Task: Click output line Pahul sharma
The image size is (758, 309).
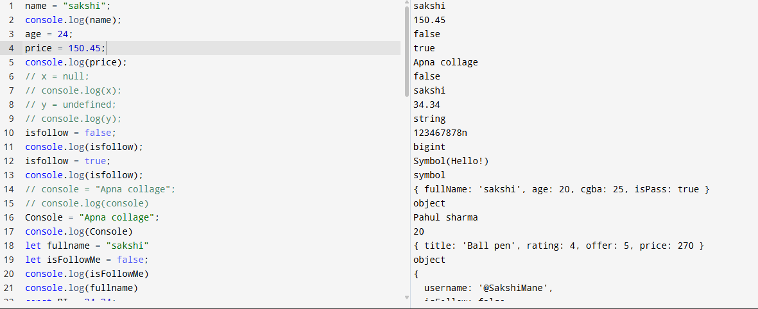Action: click(445, 217)
